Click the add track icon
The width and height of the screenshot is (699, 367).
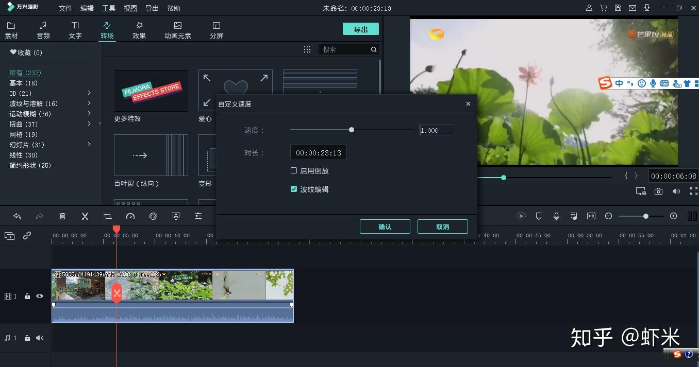tap(10, 236)
